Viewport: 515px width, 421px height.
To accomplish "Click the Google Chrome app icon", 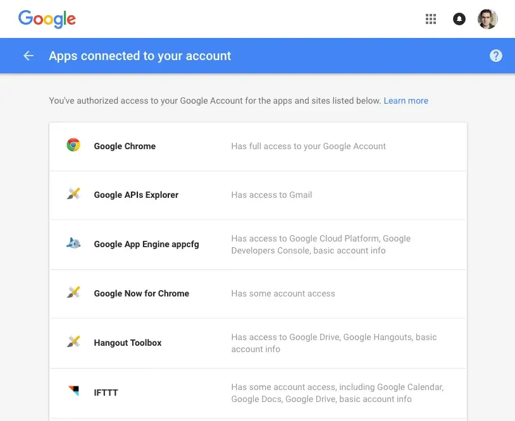I will point(73,145).
